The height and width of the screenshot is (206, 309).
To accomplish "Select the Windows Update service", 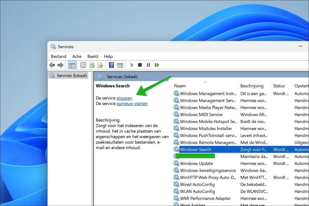I will click(x=198, y=163).
